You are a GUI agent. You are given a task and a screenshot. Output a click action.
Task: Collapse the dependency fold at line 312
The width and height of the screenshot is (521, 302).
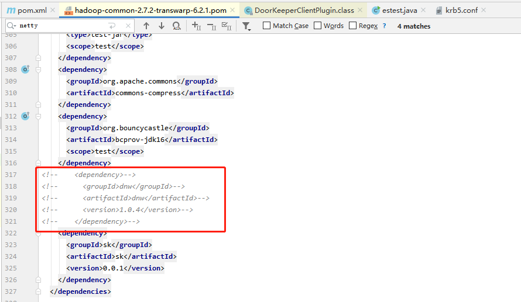click(39, 116)
